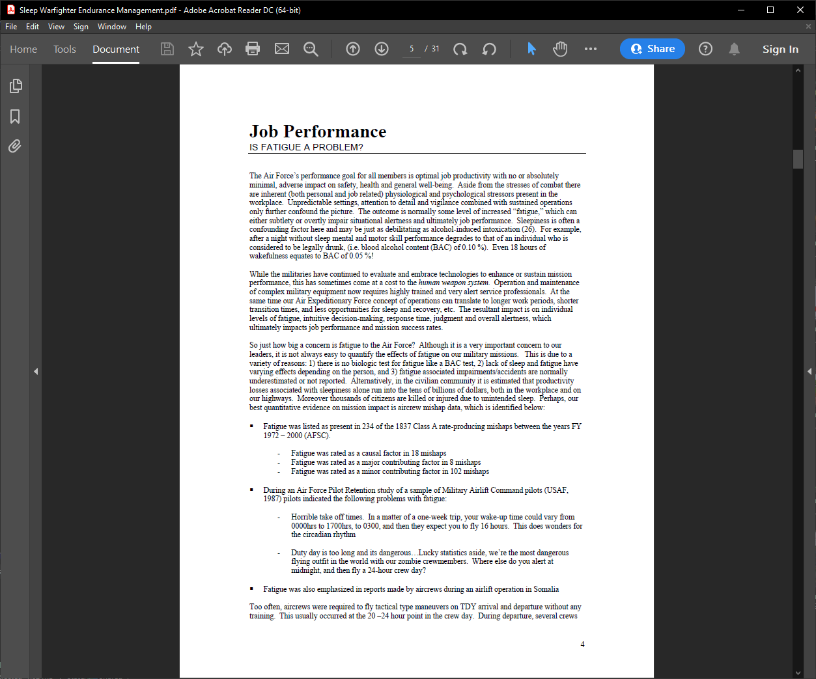Send file by email envelope icon
The width and height of the screenshot is (816, 679).
[282, 49]
